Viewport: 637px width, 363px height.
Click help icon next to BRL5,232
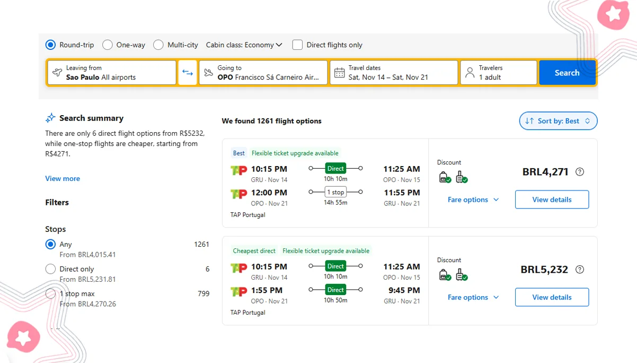[580, 270]
